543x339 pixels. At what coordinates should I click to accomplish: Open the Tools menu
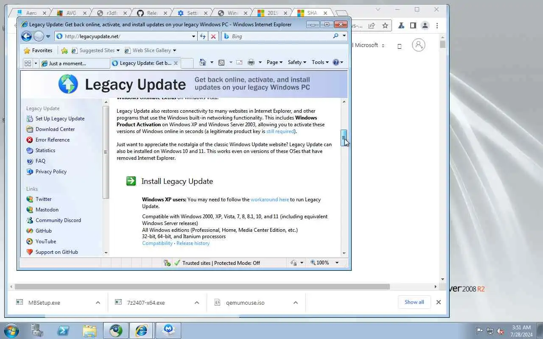coord(320,62)
